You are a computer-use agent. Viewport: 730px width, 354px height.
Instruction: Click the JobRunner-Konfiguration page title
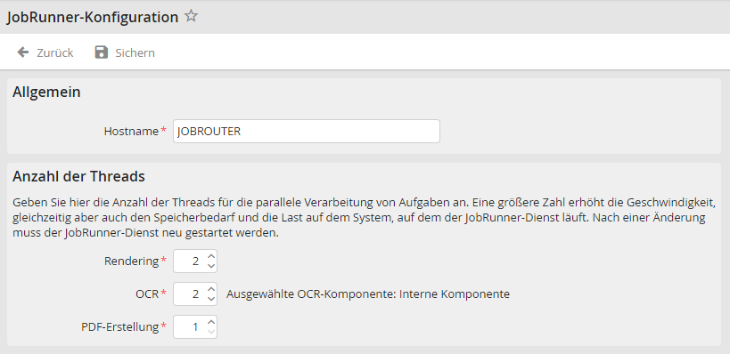(x=92, y=17)
